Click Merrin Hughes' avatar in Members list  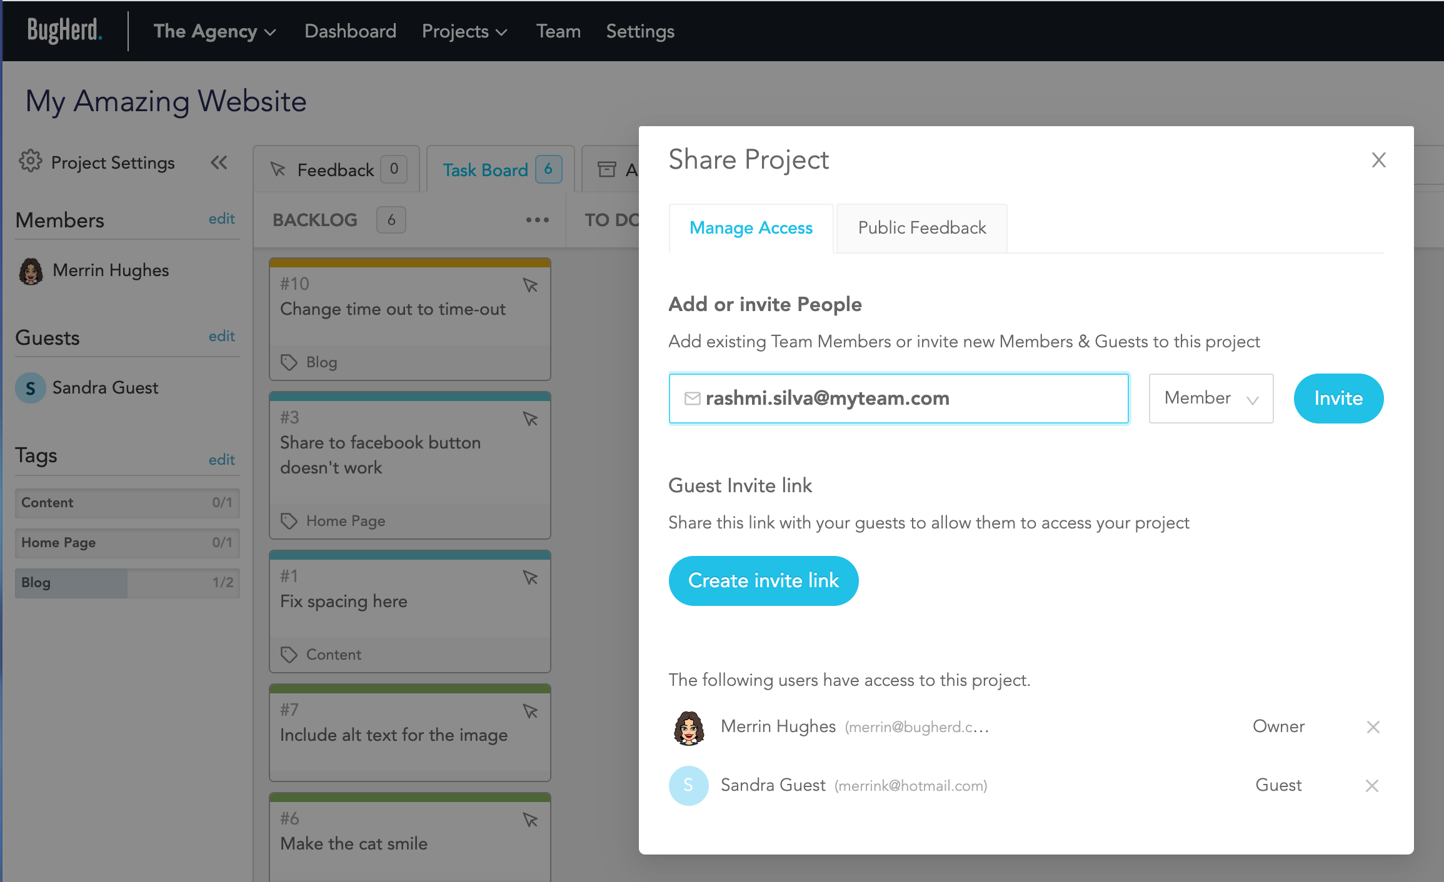coord(31,271)
